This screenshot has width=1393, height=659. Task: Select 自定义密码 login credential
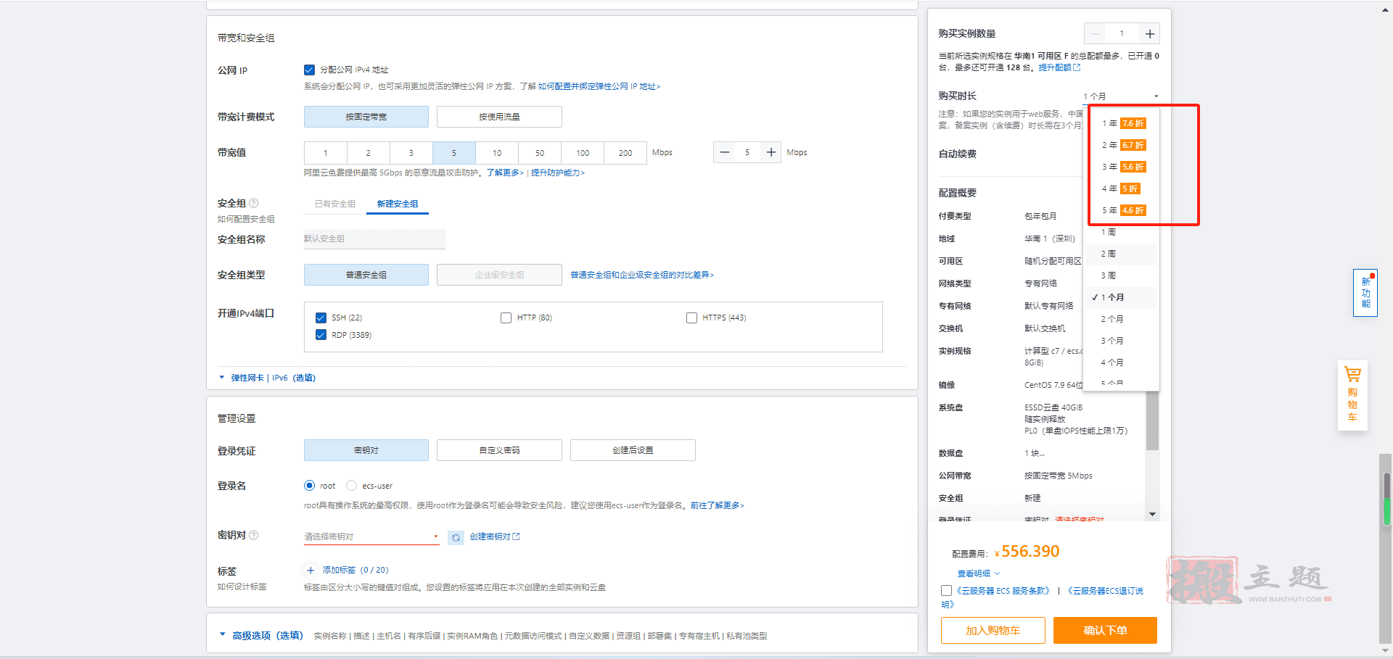[x=499, y=450]
